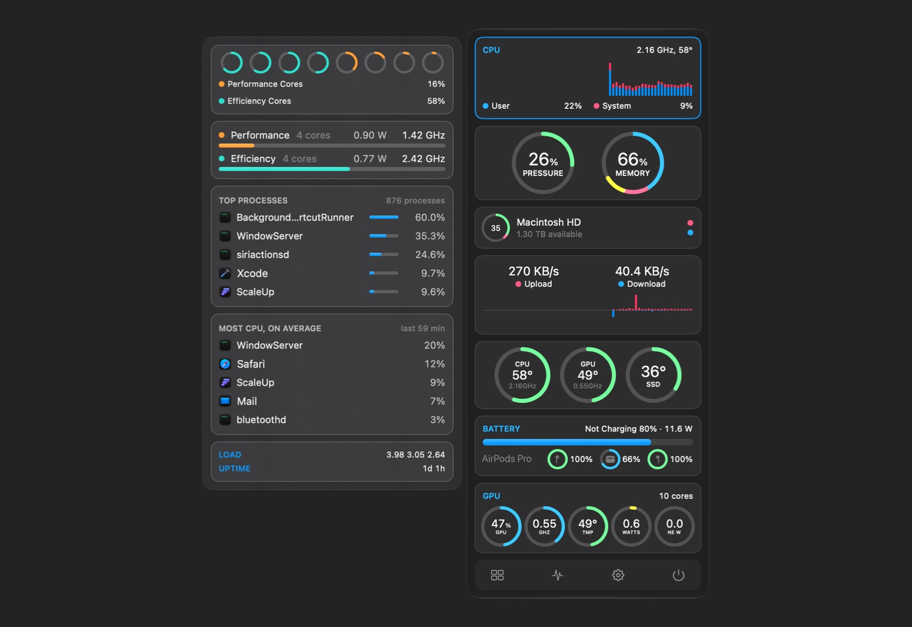
Task: Click the CPU usage history graph
Action: point(650,79)
